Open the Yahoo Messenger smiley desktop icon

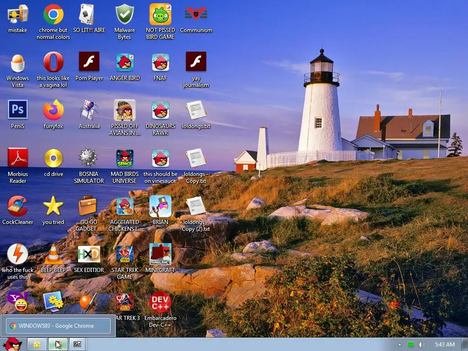[18, 302]
